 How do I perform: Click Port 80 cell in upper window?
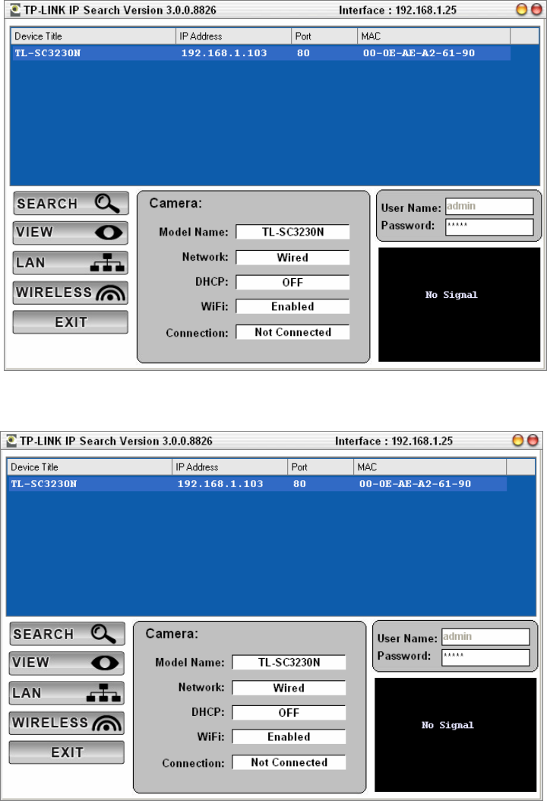(303, 53)
